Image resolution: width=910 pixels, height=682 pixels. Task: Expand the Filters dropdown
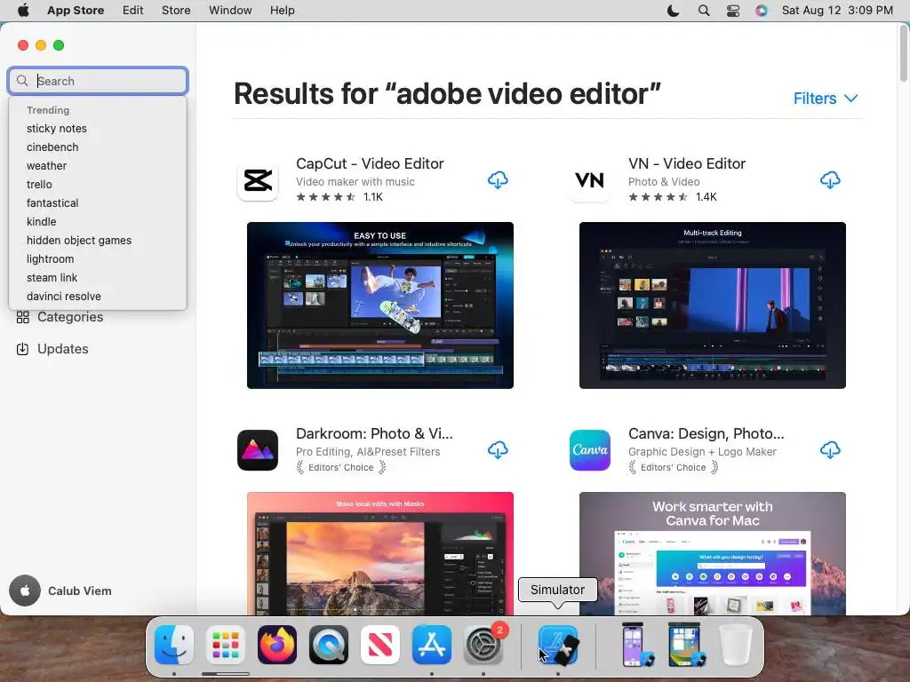(x=826, y=99)
